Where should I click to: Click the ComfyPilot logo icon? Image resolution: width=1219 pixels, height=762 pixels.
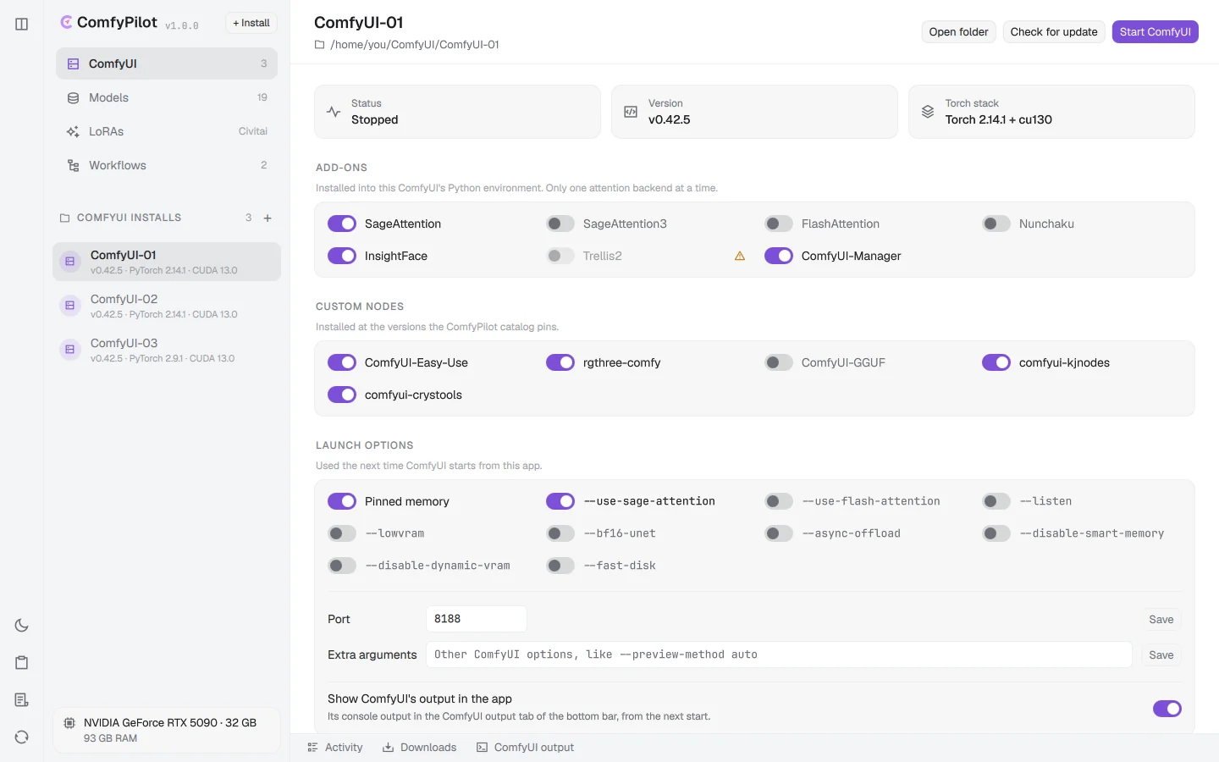click(66, 22)
